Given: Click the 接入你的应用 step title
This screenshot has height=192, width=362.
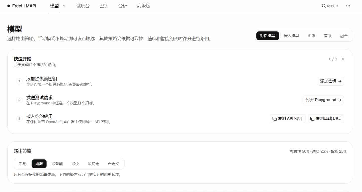Looking at the screenshot, I should coord(39,116).
